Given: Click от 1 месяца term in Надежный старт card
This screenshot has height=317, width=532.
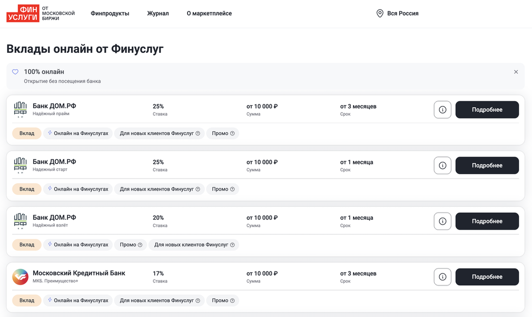Looking at the screenshot, I should pyautogui.click(x=357, y=162).
